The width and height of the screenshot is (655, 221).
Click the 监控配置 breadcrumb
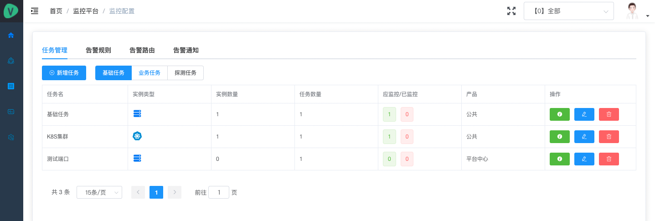[x=122, y=11]
